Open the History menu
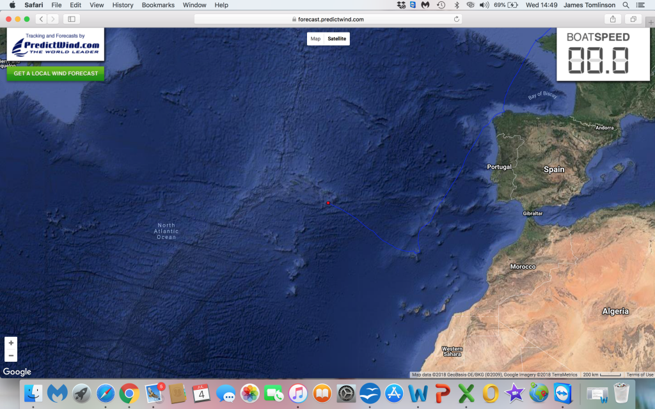This screenshot has width=655, height=409. (123, 5)
